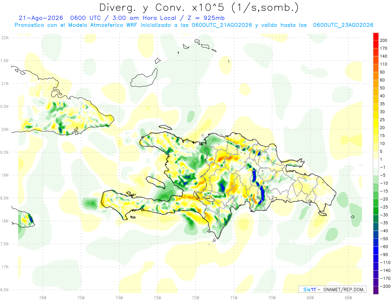The image size is (391, 302).
Task: Click the '170' value on the color scale
Action: [x=384, y=48]
